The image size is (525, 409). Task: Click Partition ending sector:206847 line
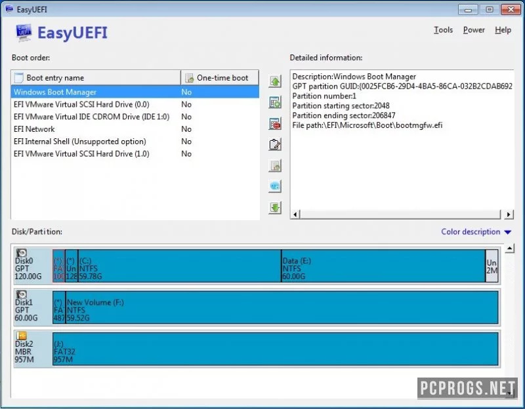pyautogui.click(x=344, y=115)
